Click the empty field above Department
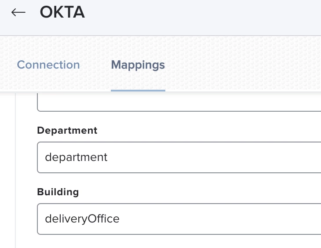Screen dimensions: 321x248 179,102
